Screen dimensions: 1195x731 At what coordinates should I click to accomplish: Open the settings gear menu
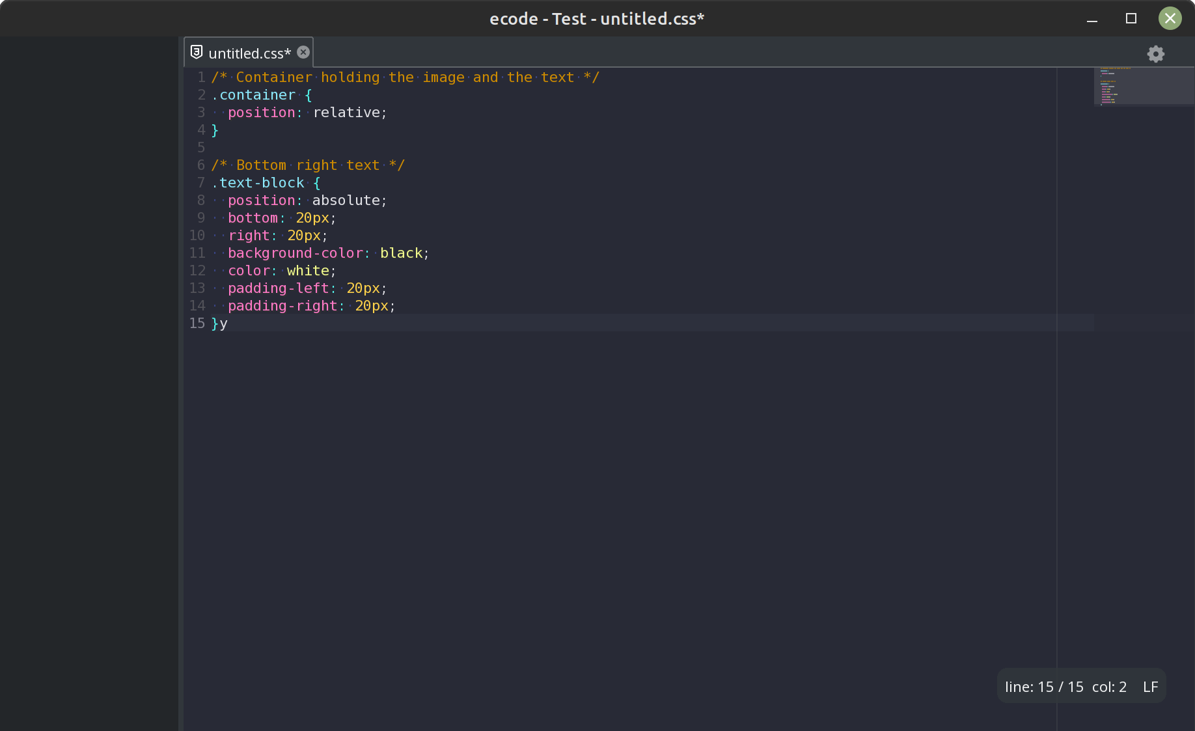coord(1156,54)
